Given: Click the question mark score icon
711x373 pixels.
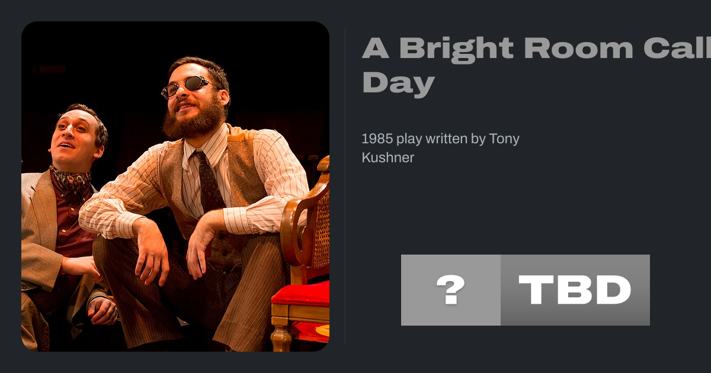Looking at the screenshot, I should (x=450, y=290).
